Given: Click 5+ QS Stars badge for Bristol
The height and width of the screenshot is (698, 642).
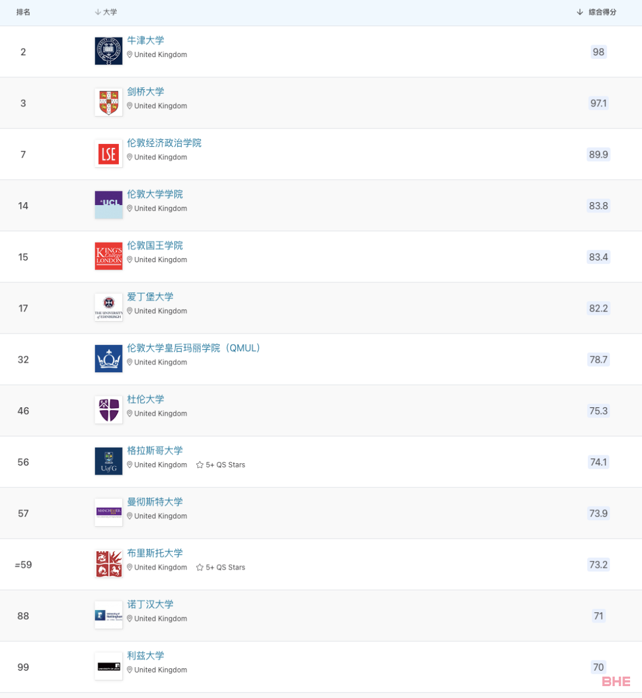Looking at the screenshot, I should [x=221, y=567].
